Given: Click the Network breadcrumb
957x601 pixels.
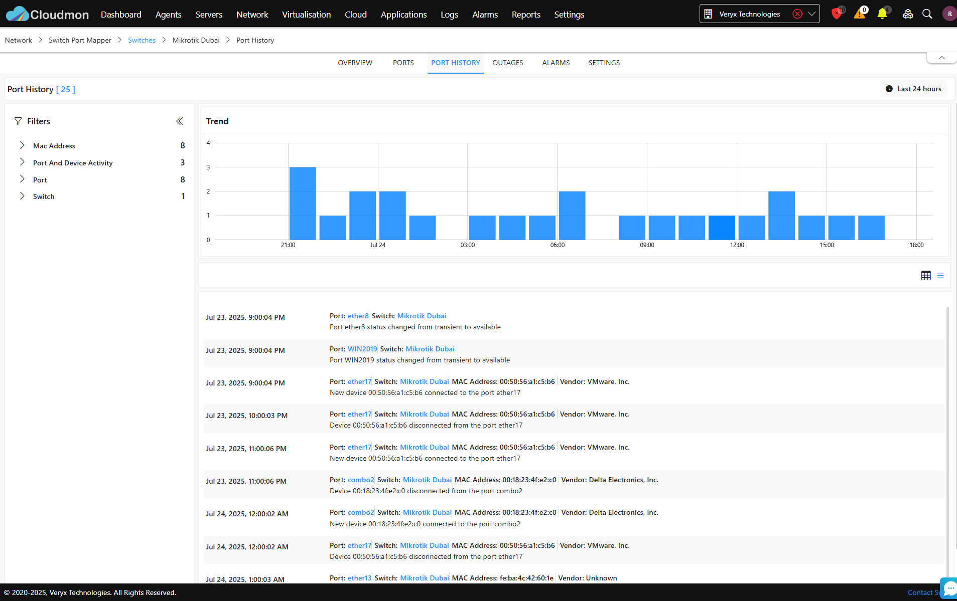Looking at the screenshot, I should click(19, 40).
